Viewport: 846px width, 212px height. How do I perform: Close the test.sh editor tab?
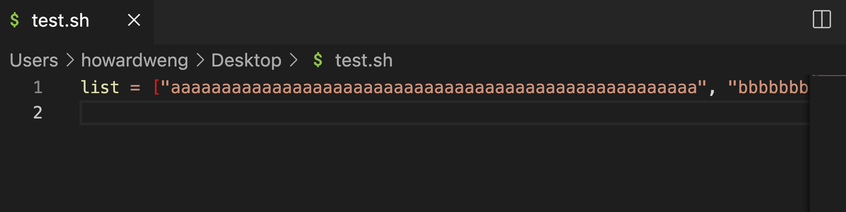(134, 20)
